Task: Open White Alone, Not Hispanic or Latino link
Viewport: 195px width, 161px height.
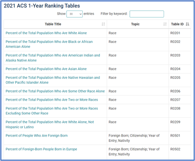Action: [x=50, y=125]
